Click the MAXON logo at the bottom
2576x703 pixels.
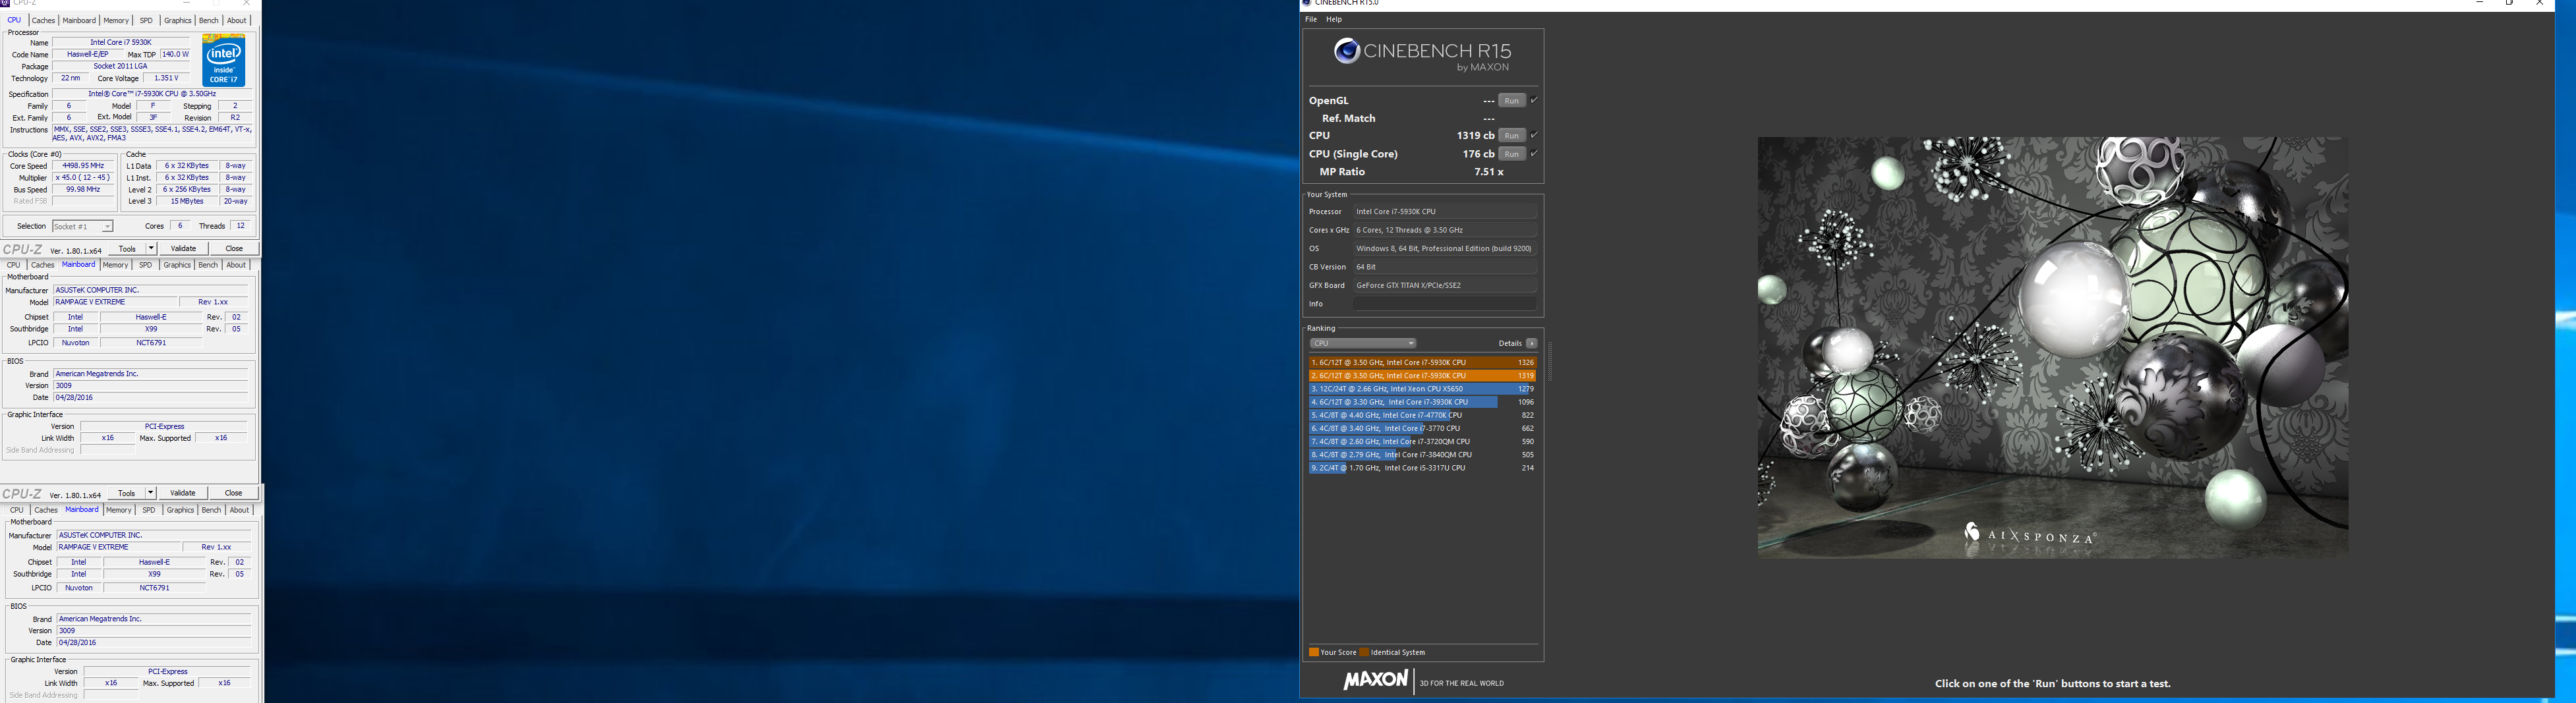point(1375,680)
